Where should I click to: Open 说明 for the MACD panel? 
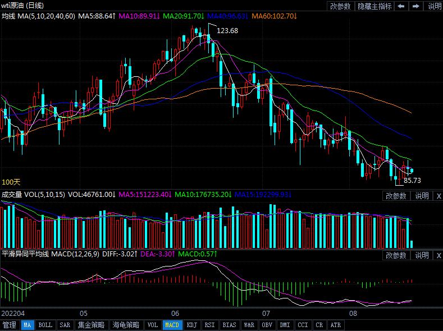(422, 255)
